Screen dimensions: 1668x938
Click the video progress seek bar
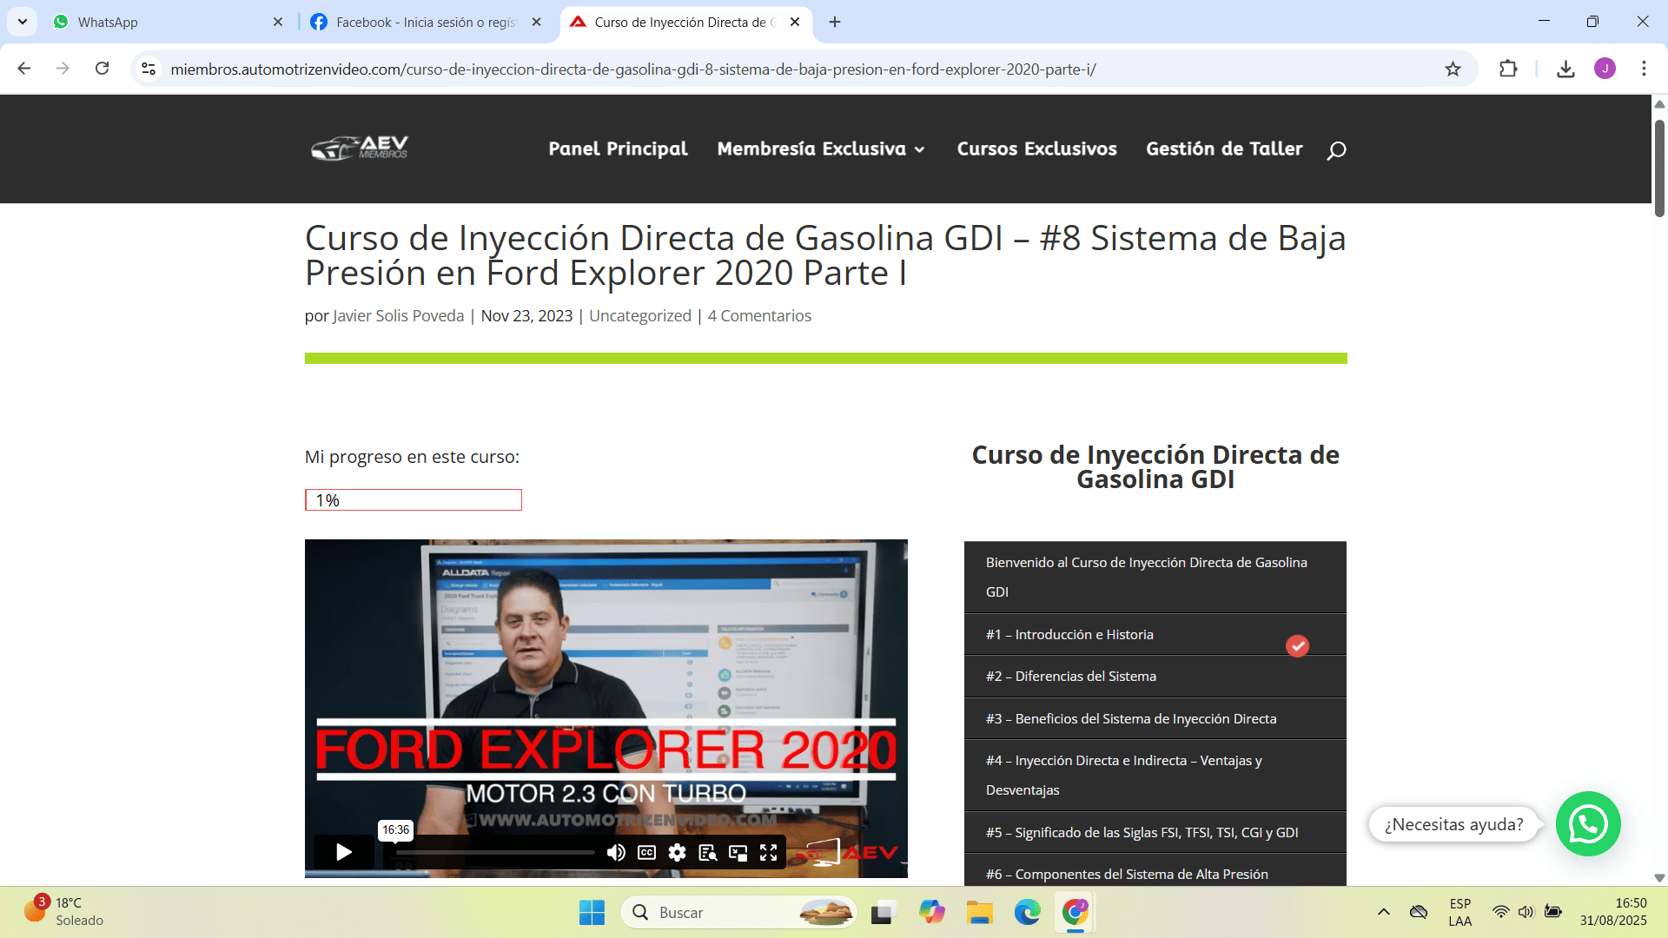495,852
